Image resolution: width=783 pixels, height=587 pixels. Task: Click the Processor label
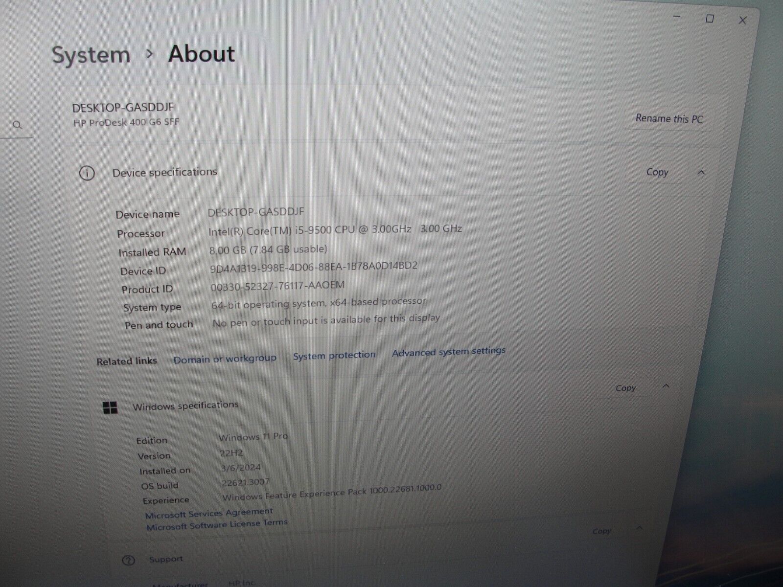tap(141, 234)
